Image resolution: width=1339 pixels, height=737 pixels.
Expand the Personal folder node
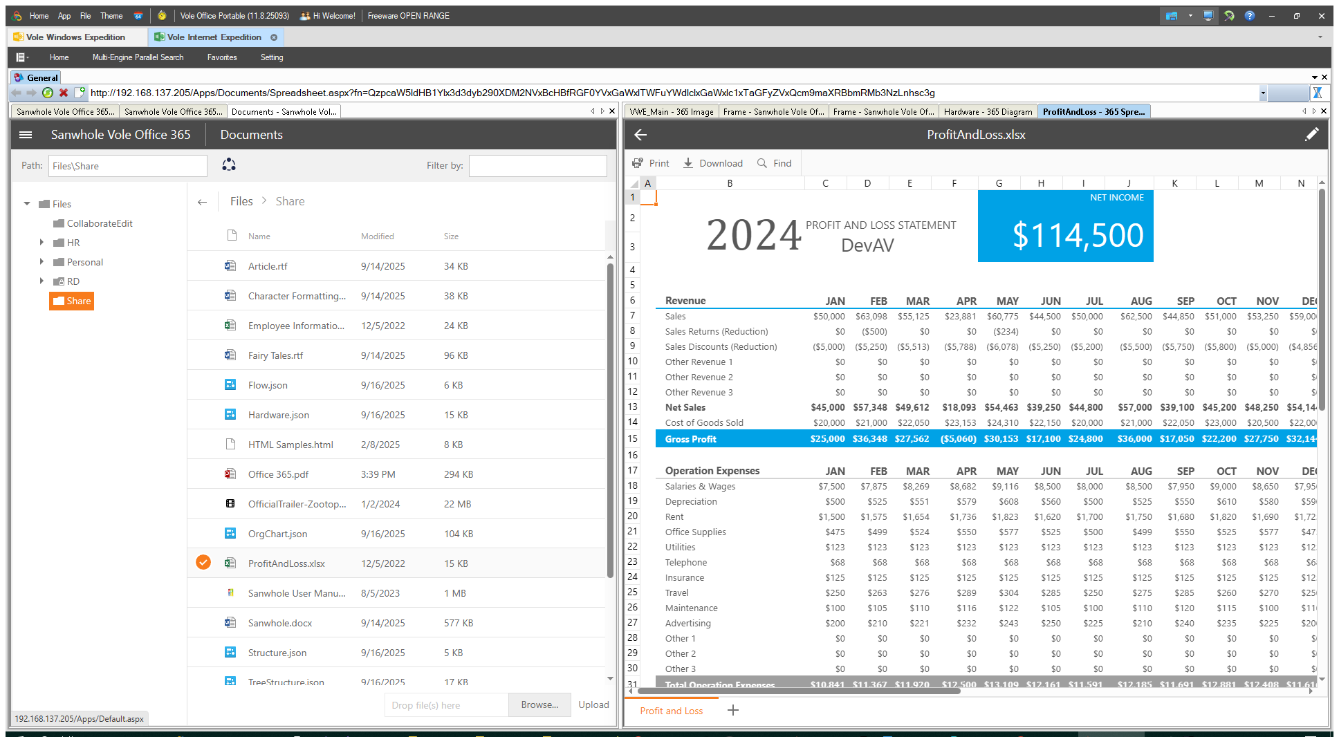tap(41, 262)
